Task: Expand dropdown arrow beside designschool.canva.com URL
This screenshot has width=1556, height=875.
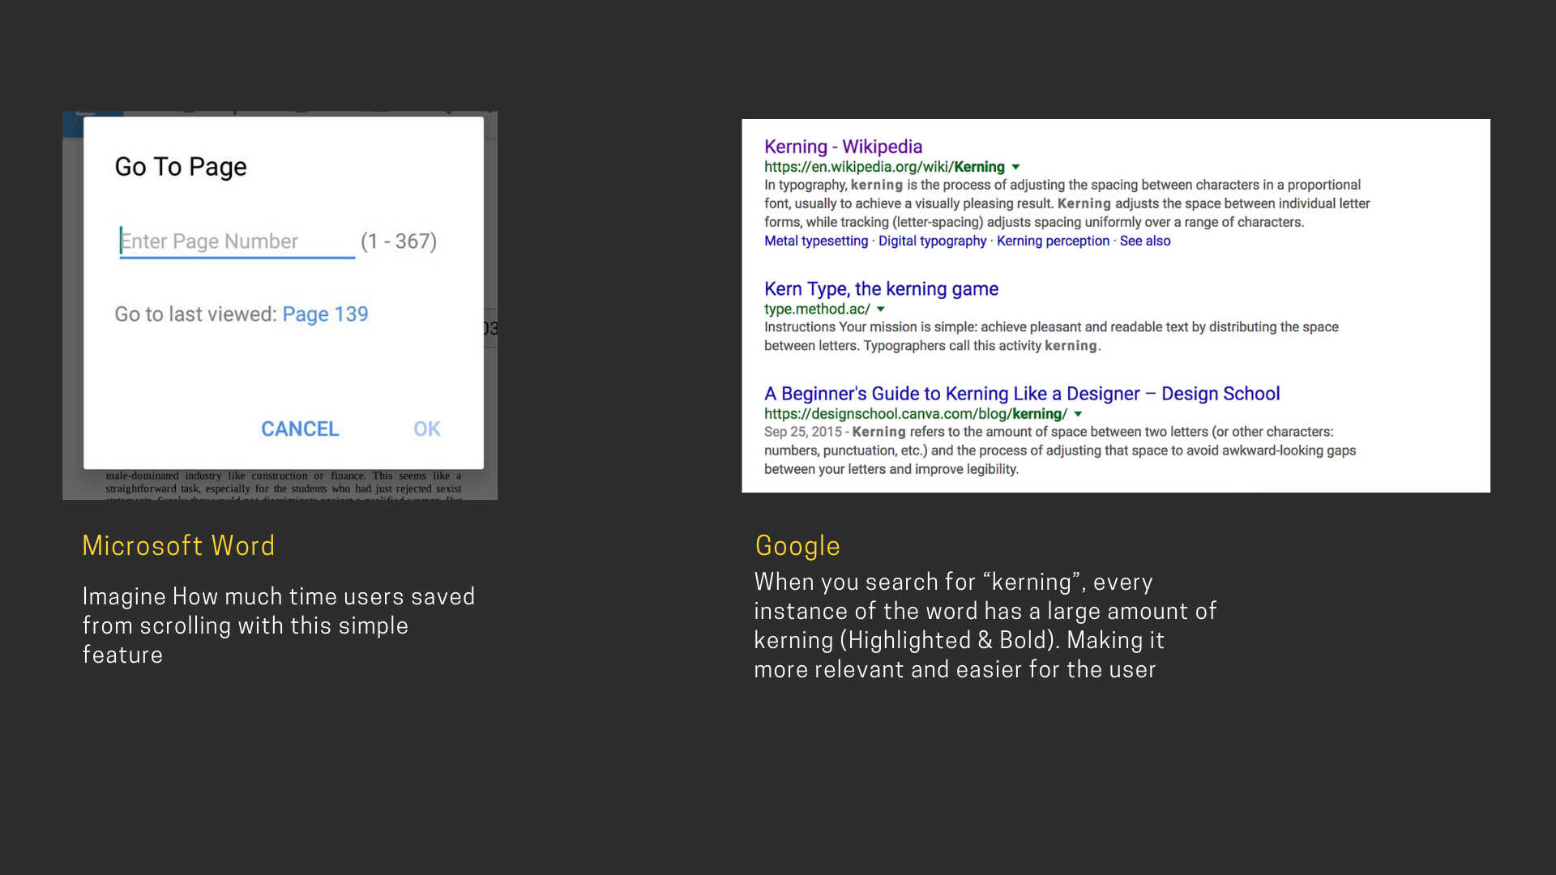Action: [x=1078, y=414]
